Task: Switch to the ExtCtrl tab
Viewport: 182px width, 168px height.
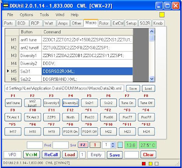Action: click(x=118, y=23)
